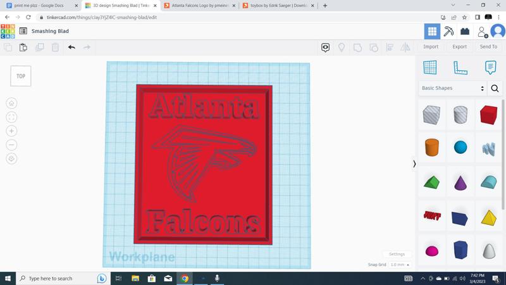The width and height of the screenshot is (506, 285).
Task: Open the designs list icon beside Smashing Blad
Action: (x=23, y=31)
